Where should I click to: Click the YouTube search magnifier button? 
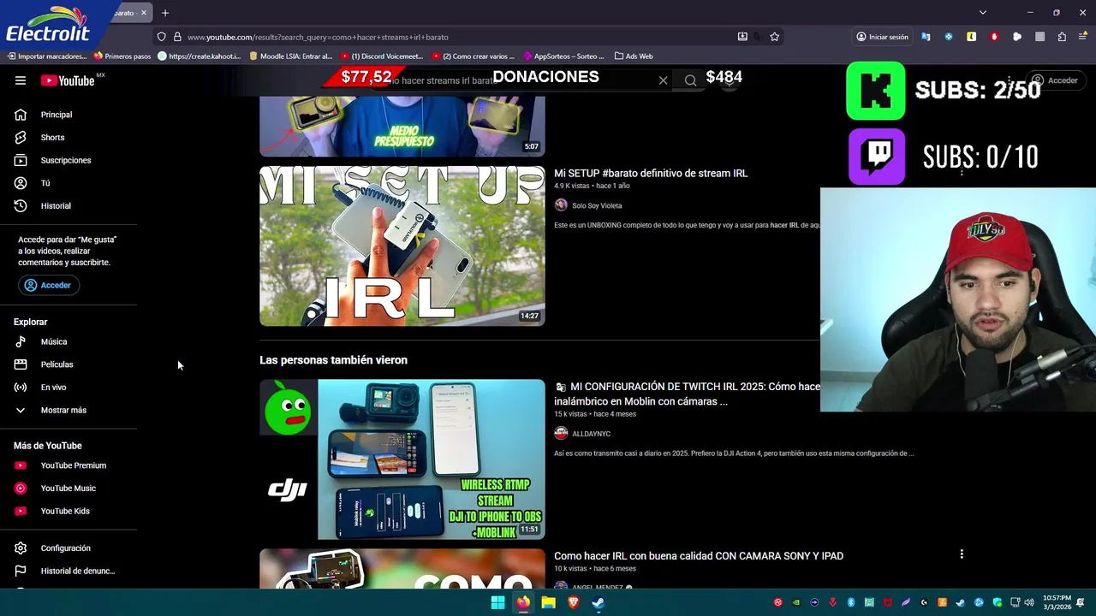[690, 80]
